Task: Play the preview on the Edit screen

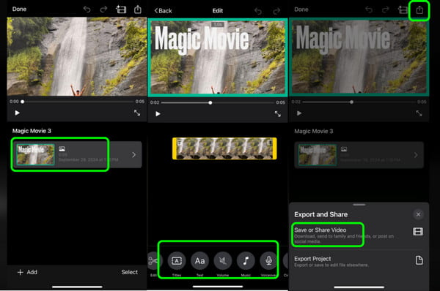Action: point(158,114)
